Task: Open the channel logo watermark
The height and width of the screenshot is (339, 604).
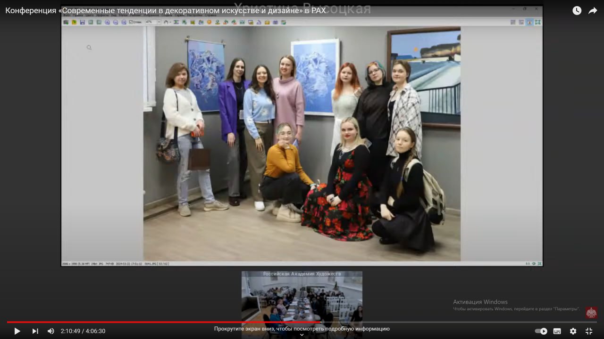Action: click(591, 313)
